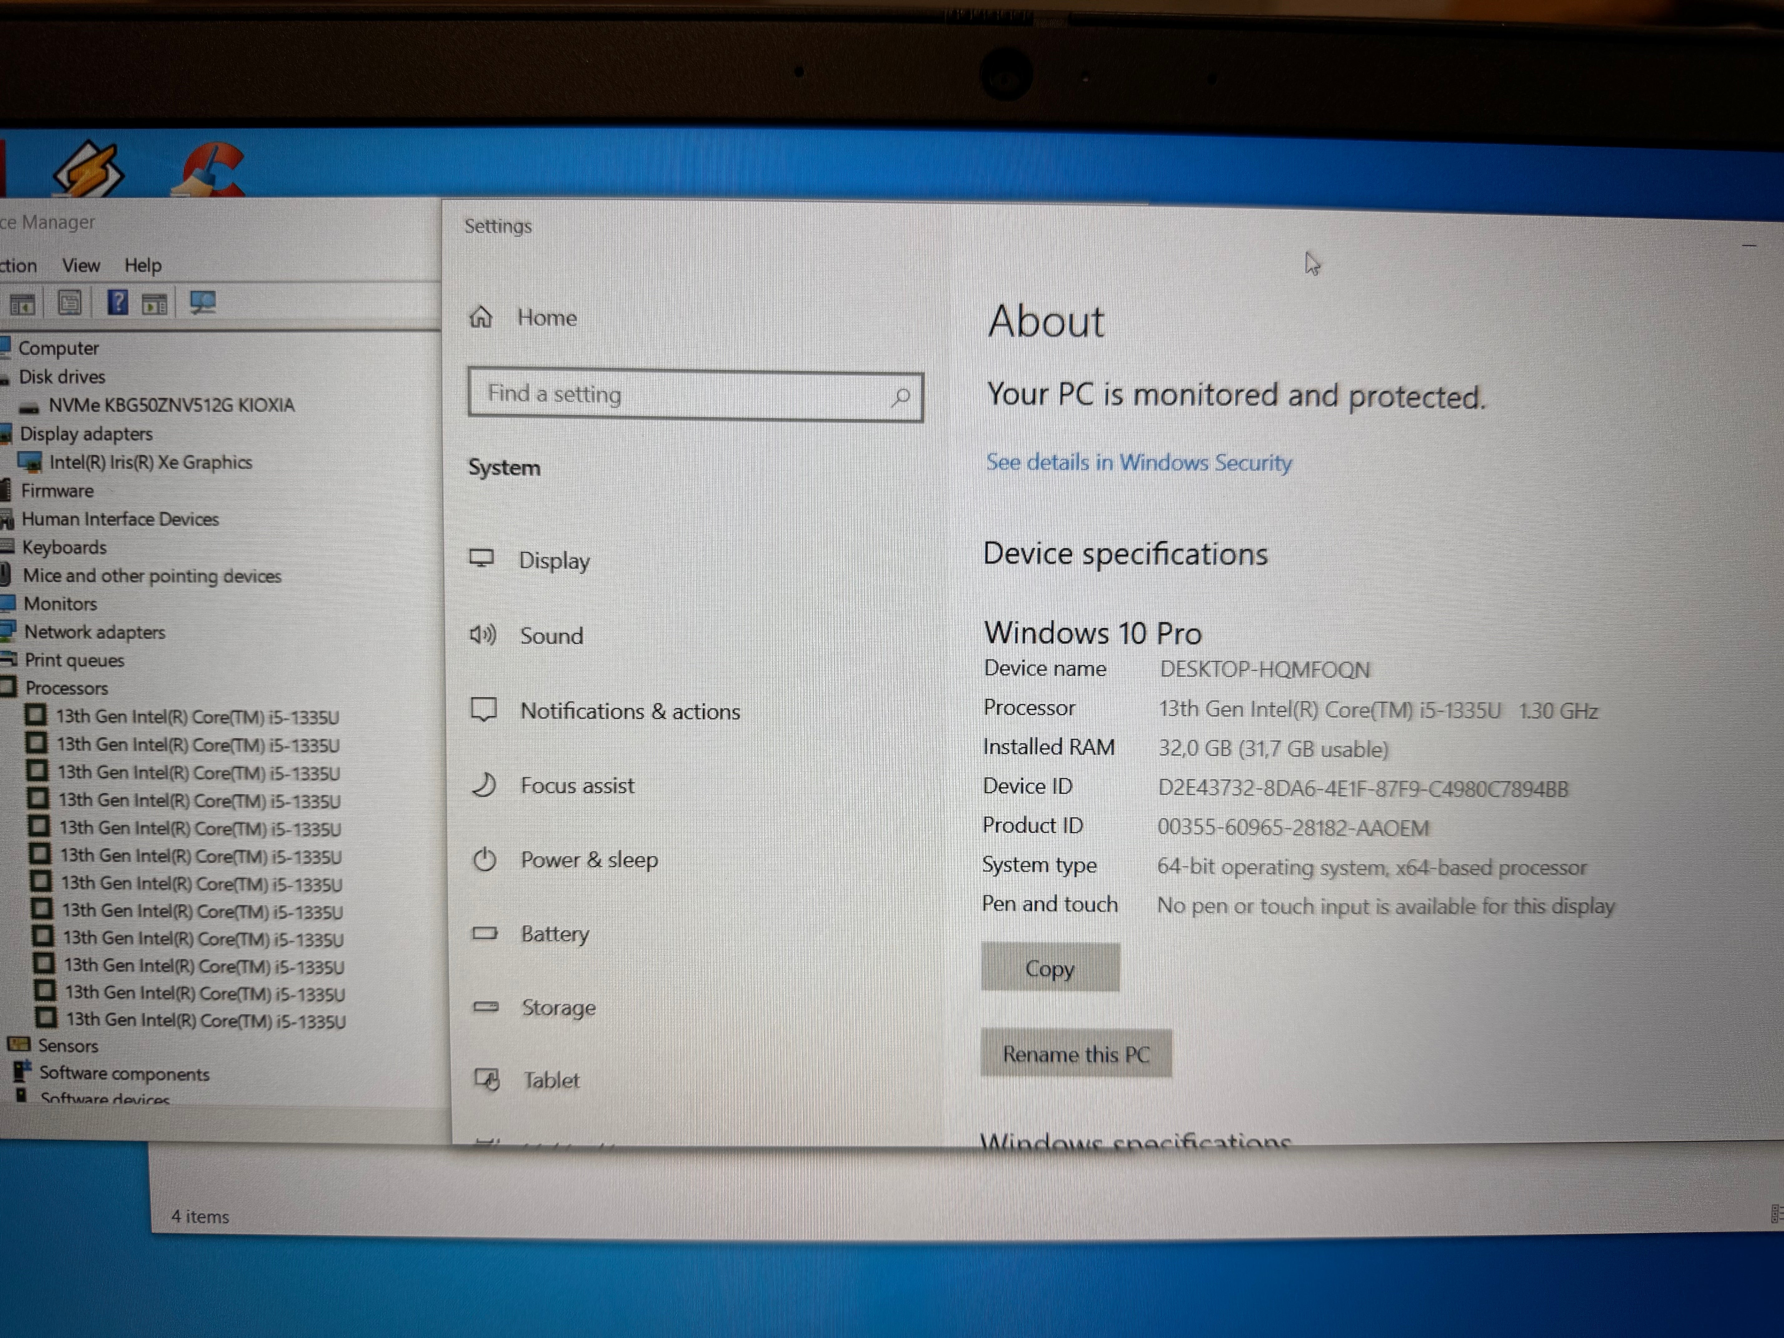Image resolution: width=1784 pixels, height=1338 pixels.
Task: Open Focus assist settings
Action: click(x=577, y=785)
